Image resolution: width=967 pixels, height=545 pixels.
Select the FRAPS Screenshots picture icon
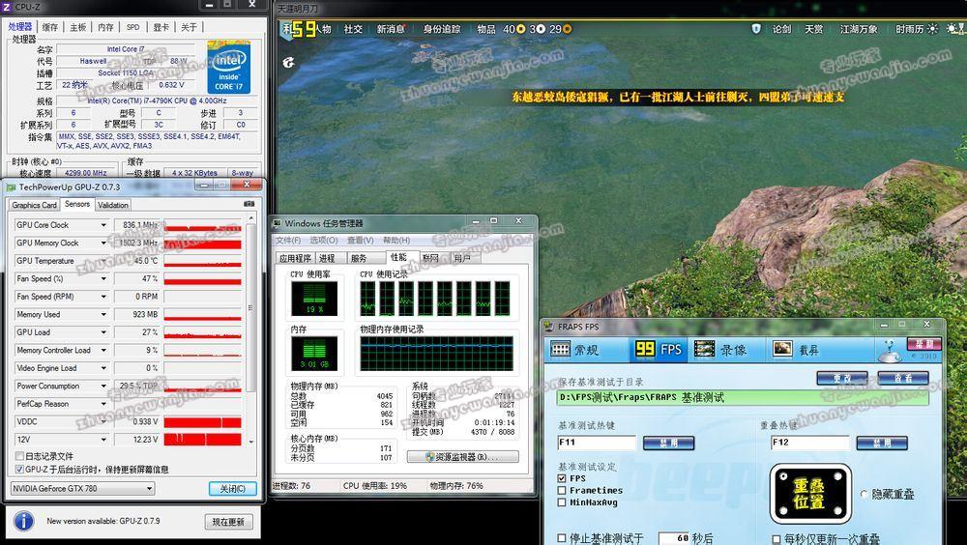pyautogui.click(x=782, y=349)
